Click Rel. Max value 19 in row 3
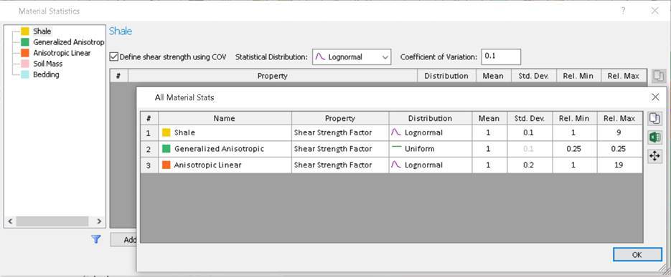671x277 pixels. point(619,165)
